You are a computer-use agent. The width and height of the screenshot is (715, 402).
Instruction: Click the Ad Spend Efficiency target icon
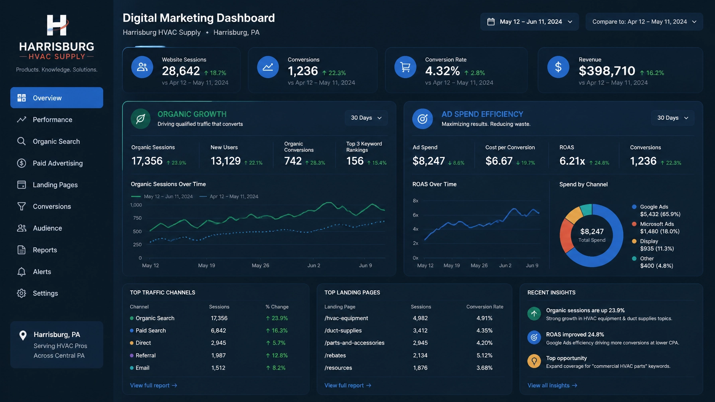(423, 119)
